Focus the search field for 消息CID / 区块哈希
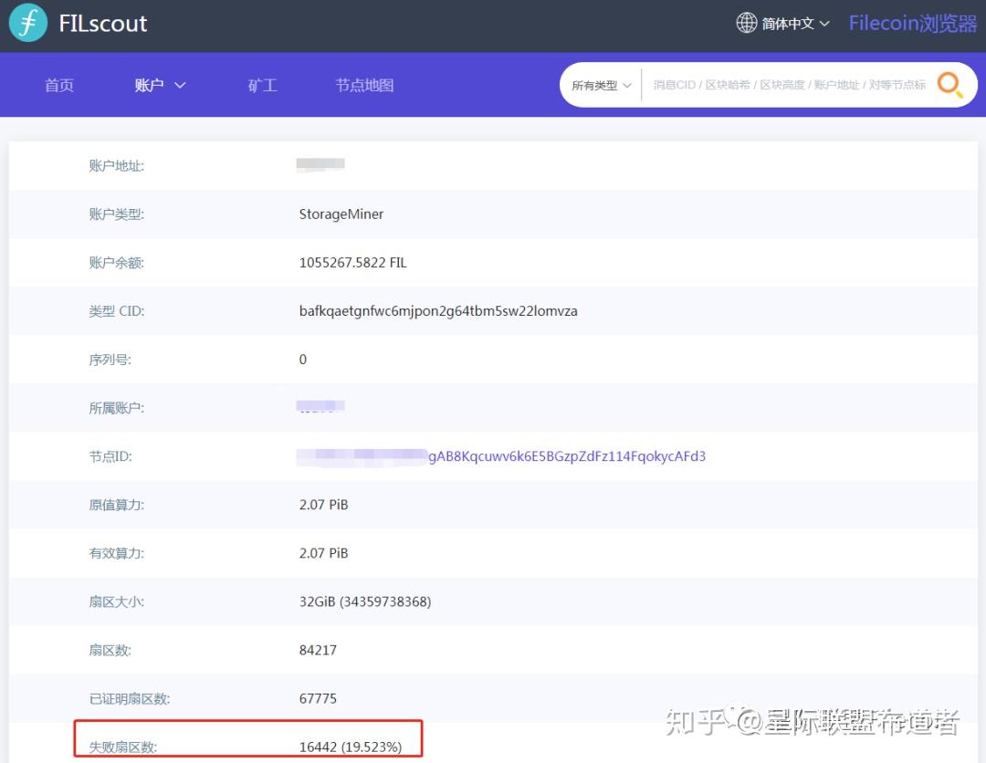The height and width of the screenshot is (763, 986). point(789,85)
